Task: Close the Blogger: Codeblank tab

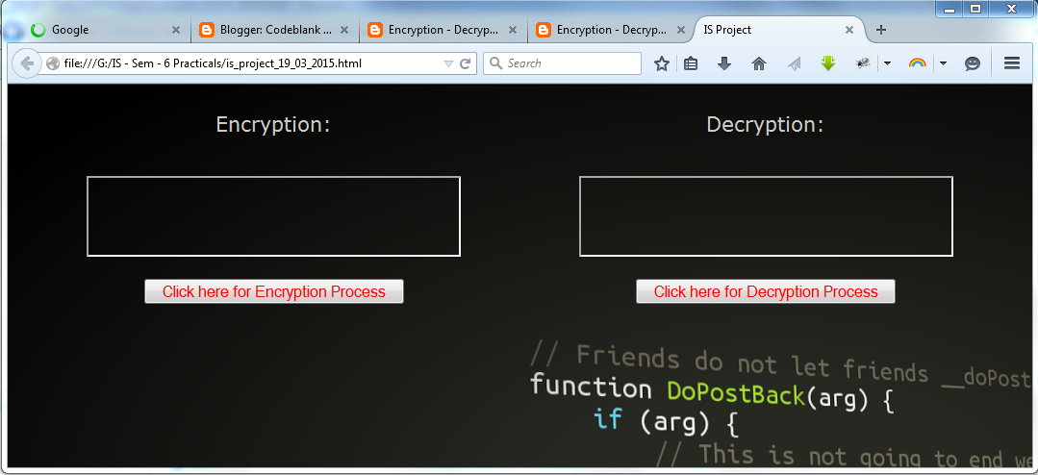Action: click(344, 30)
